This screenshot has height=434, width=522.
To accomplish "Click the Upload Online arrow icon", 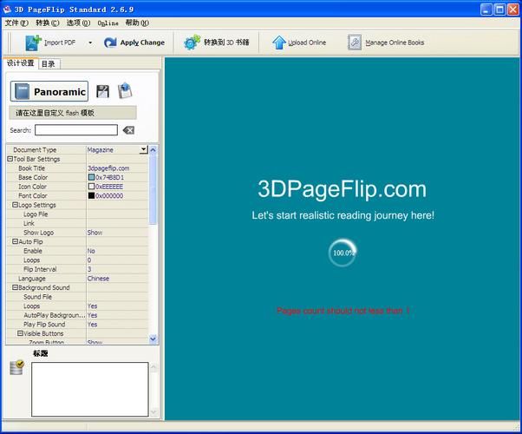I will tap(278, 42).
